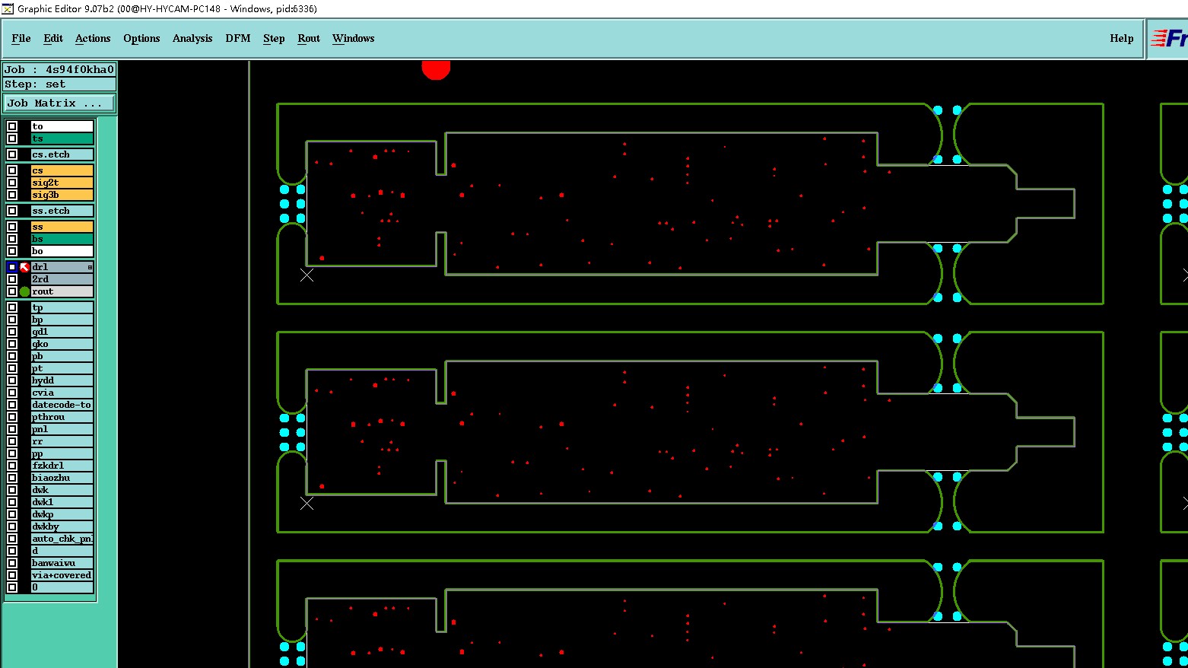The image size is (1188, 668).
Task: Click the green circle icon beside rout layer
Action: tap(24, 291)
